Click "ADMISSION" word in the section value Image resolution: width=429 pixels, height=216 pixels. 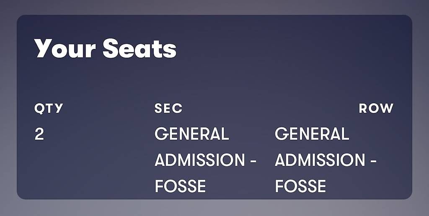199,160
